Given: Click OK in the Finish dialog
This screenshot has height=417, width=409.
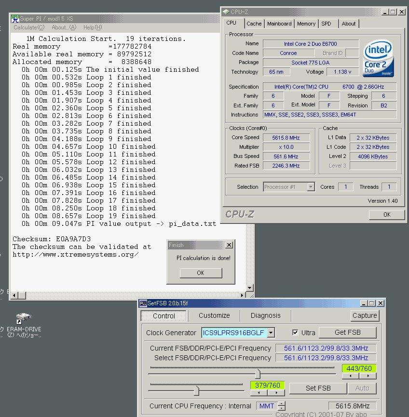Looking at the screenshot, I should click(201, 273).
